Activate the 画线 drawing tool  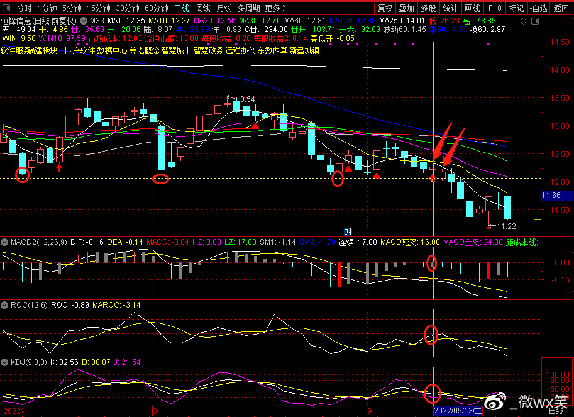tap(472, 8)
